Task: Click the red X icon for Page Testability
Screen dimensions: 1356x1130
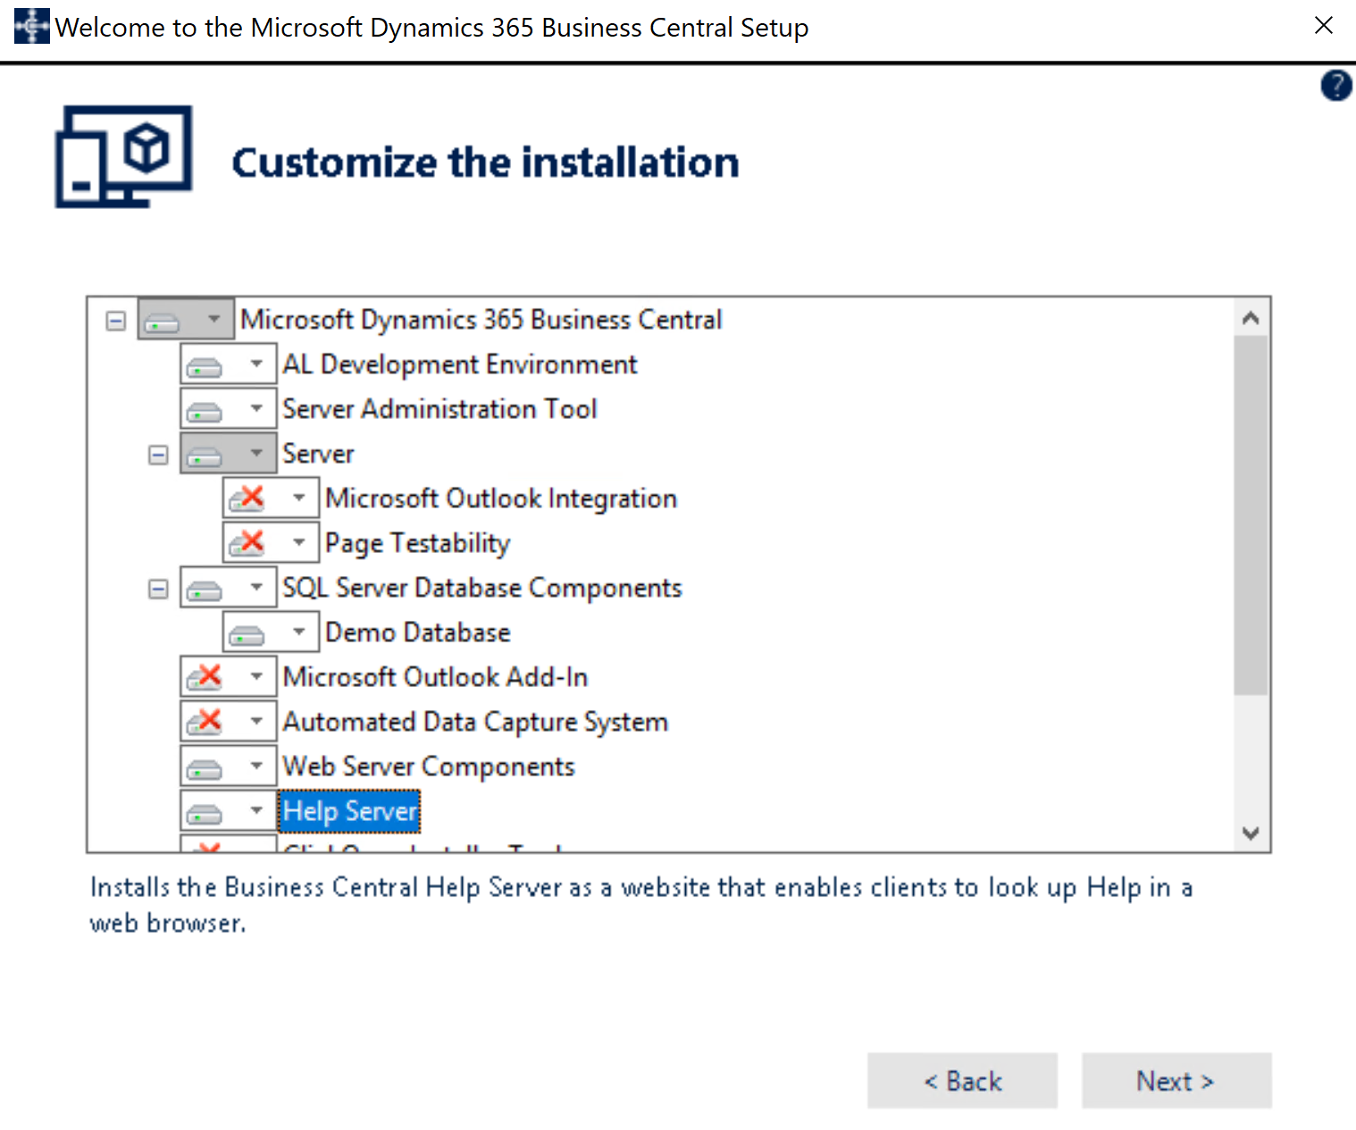Action: click(247, 543)
